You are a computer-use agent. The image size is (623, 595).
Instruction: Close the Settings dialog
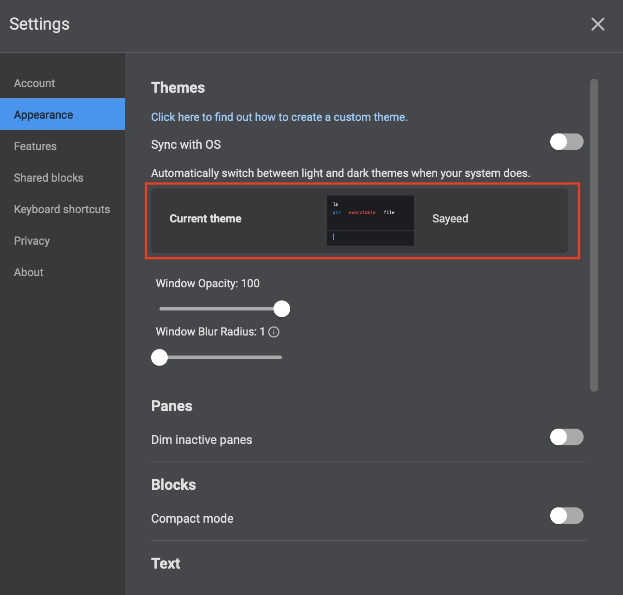[598, 24]
